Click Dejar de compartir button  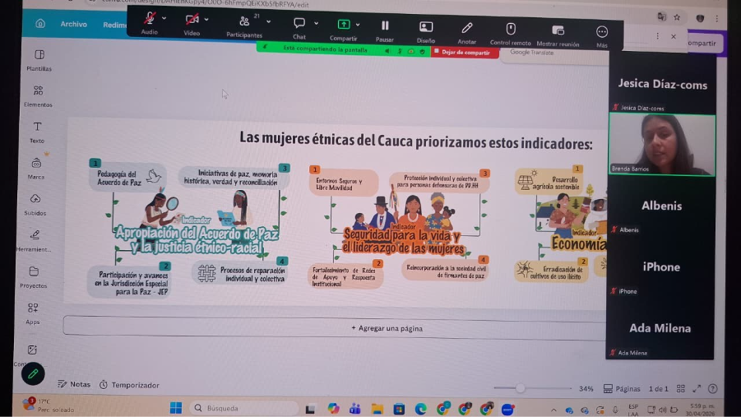click(465, 53)
